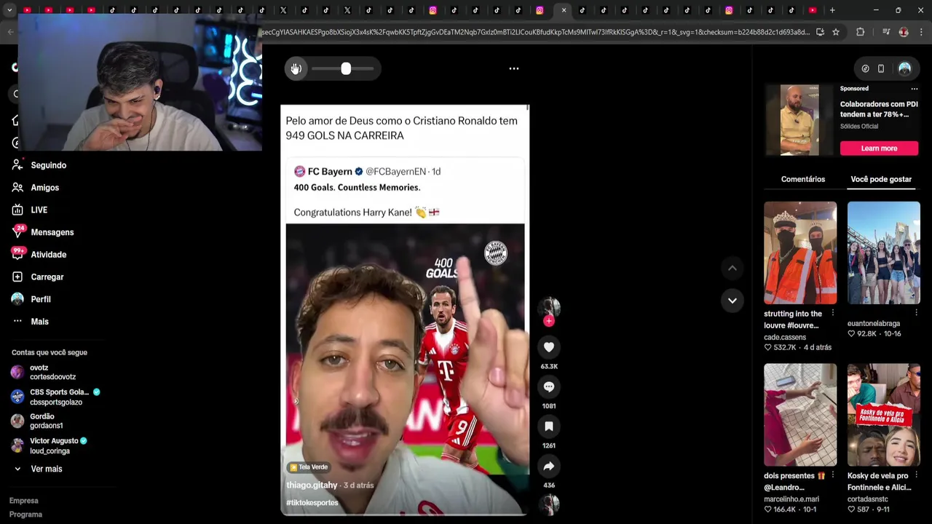Open Chrome profile avatar in toolbar
This screenshot has width=932, height=524.
tap(904, 32)
